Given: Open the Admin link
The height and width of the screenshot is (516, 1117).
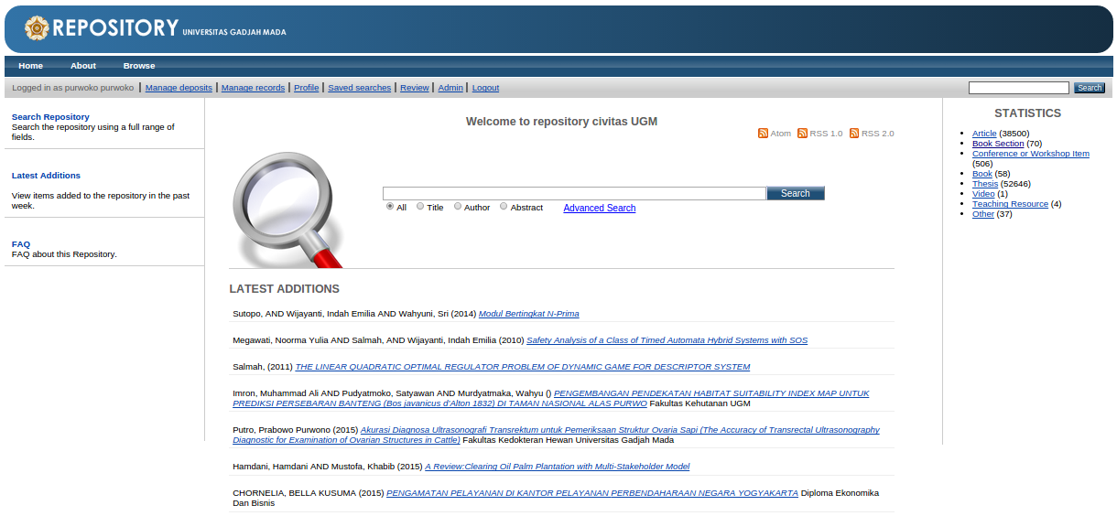Looking at the screenshot, I should coord(450,88).
